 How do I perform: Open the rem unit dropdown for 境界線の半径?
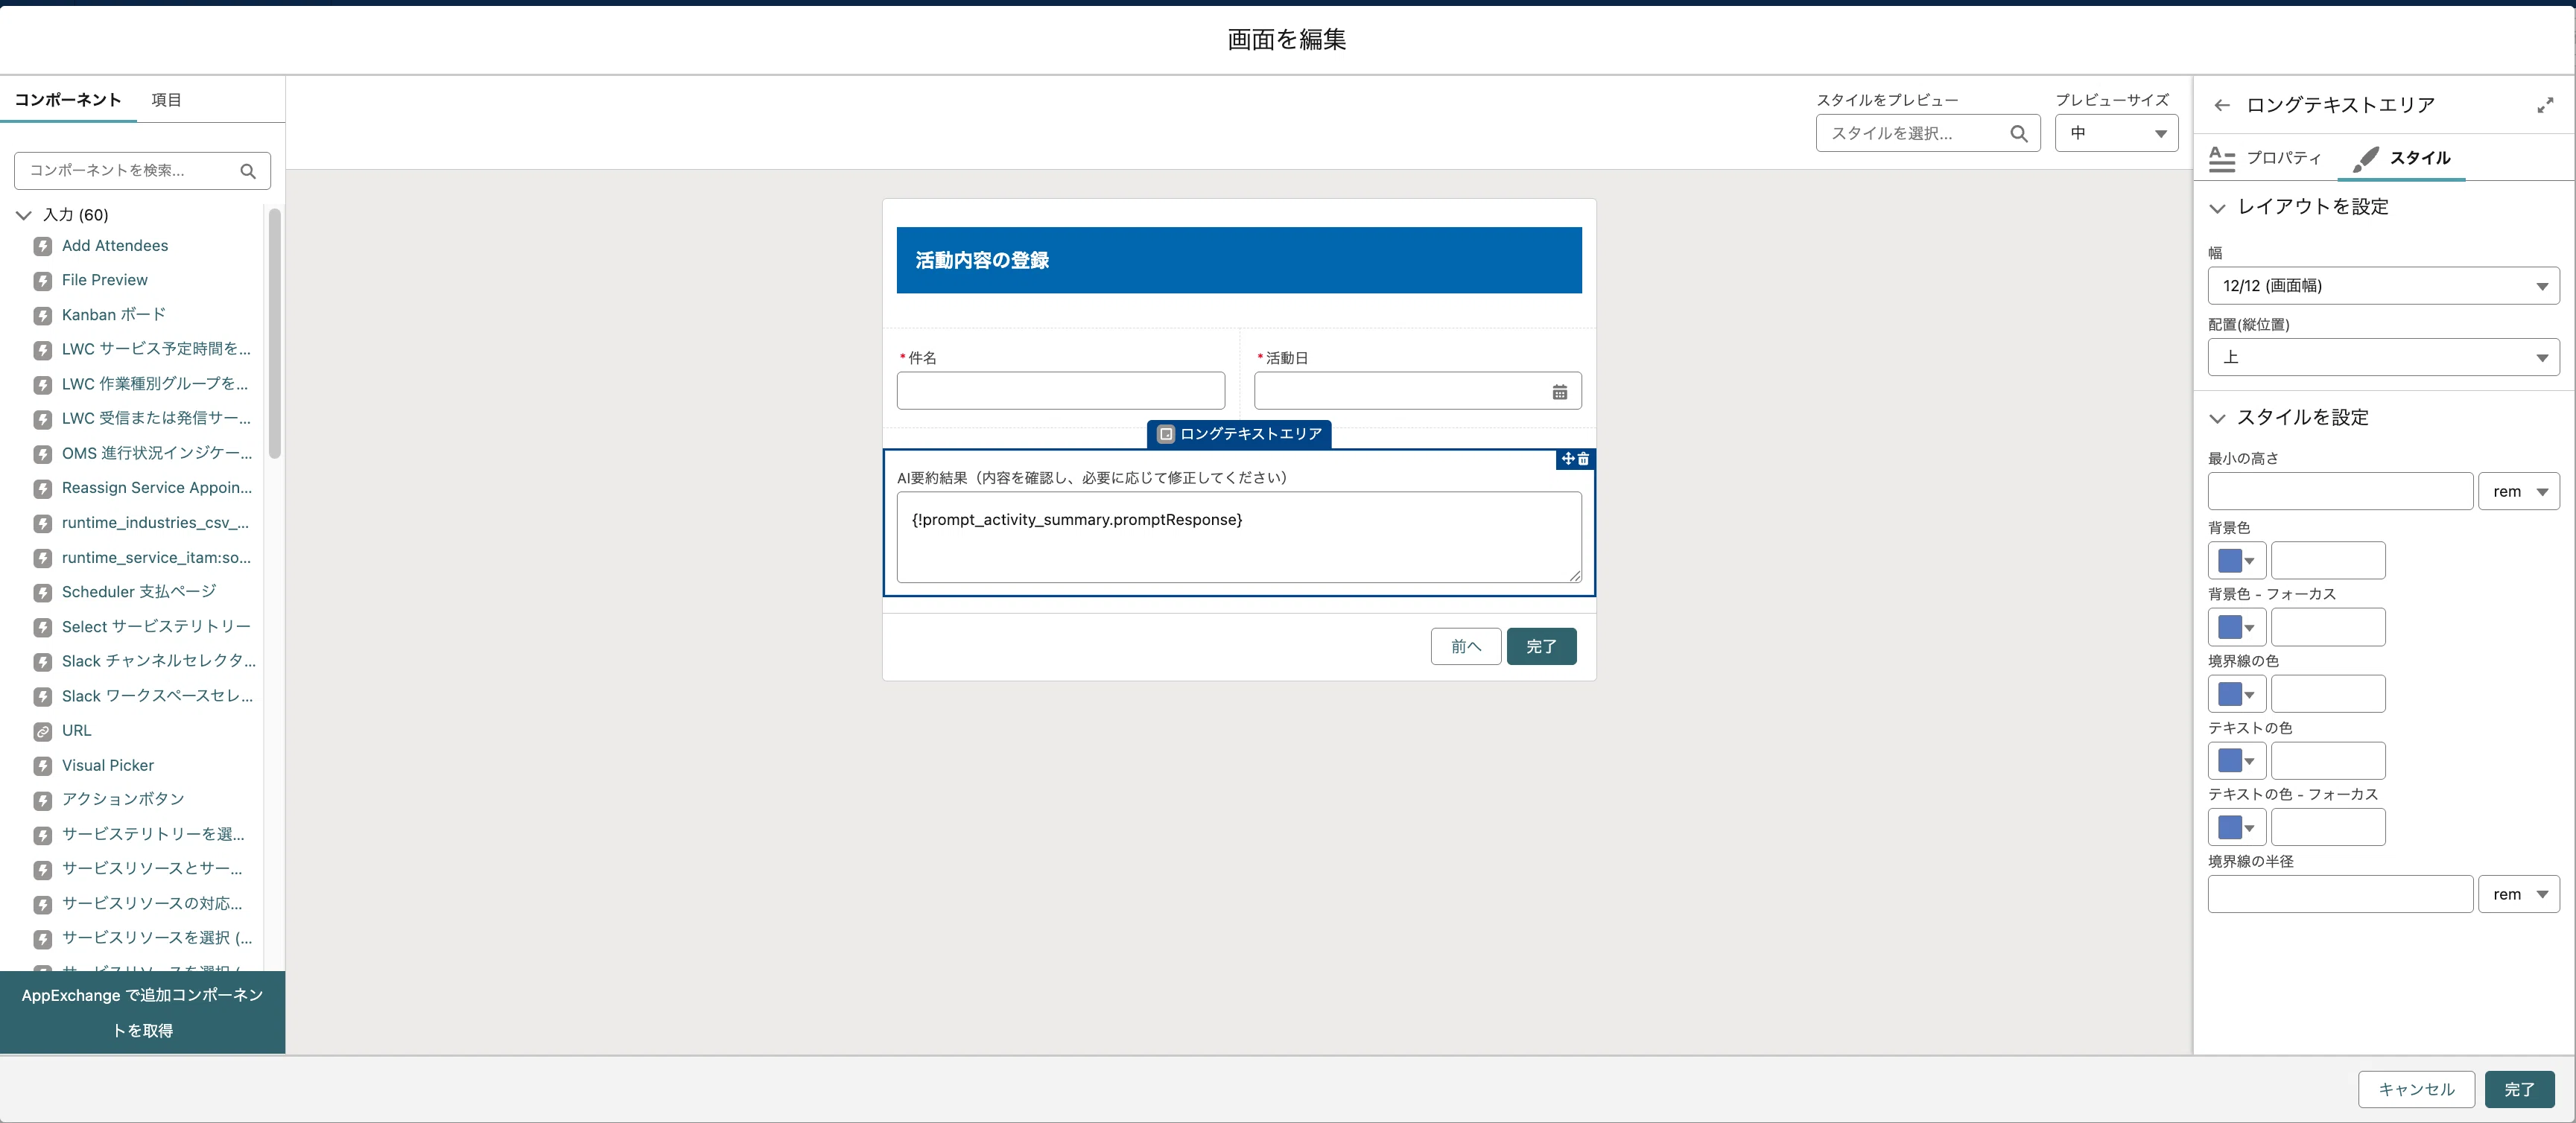click(x=2518, y=894)
